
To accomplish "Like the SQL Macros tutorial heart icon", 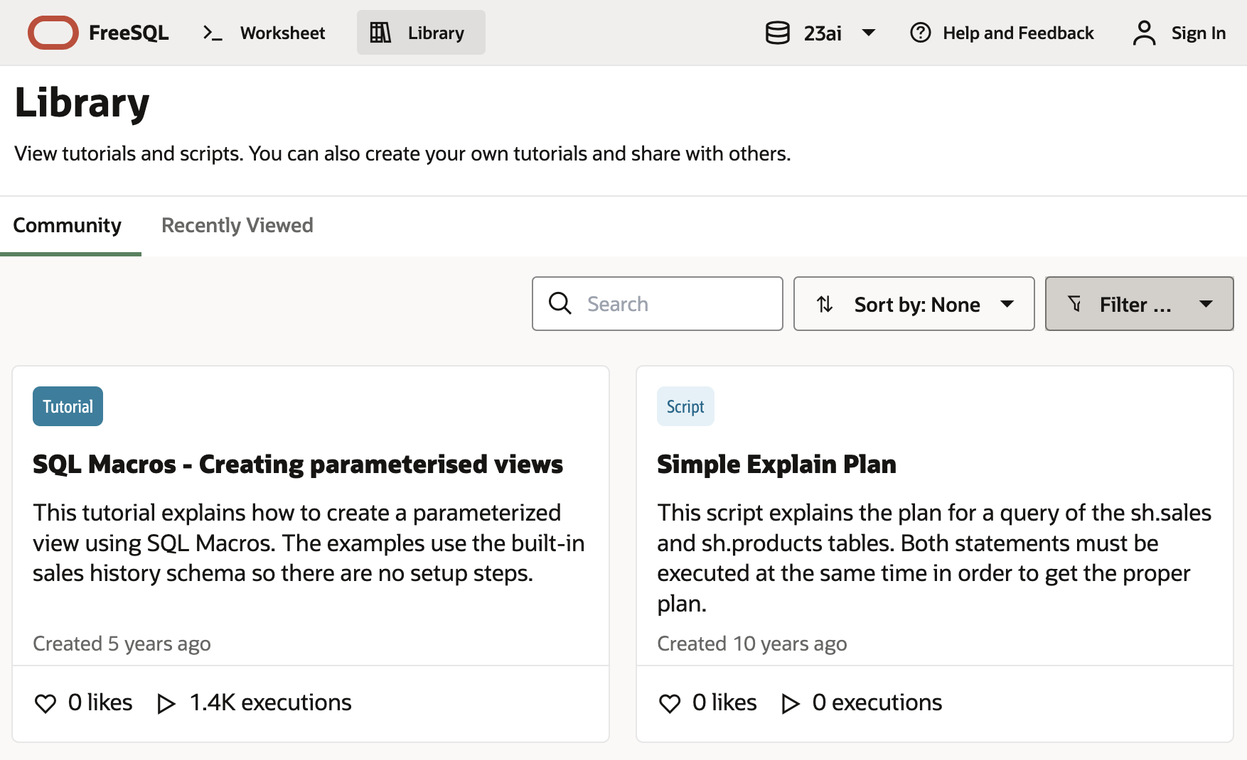I will click(46, 703).
